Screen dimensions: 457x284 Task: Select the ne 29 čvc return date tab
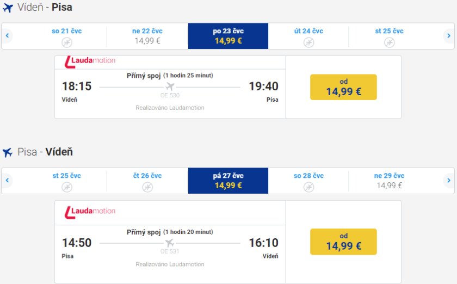point(389,181)
